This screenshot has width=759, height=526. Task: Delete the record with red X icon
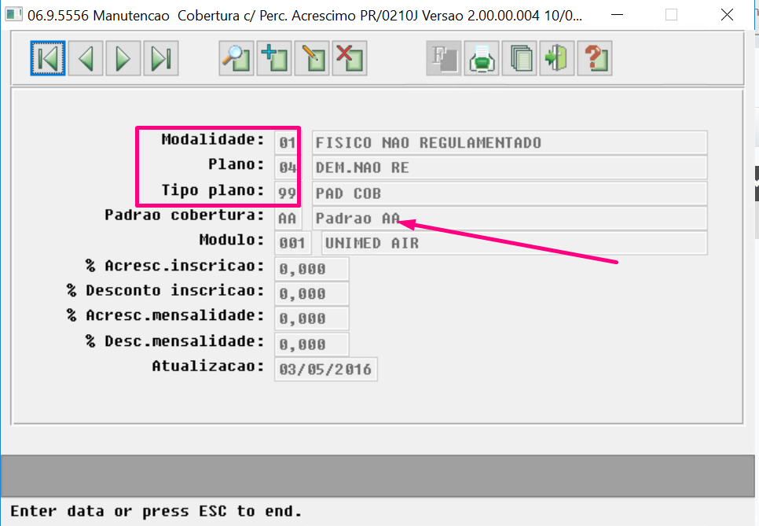350,59
